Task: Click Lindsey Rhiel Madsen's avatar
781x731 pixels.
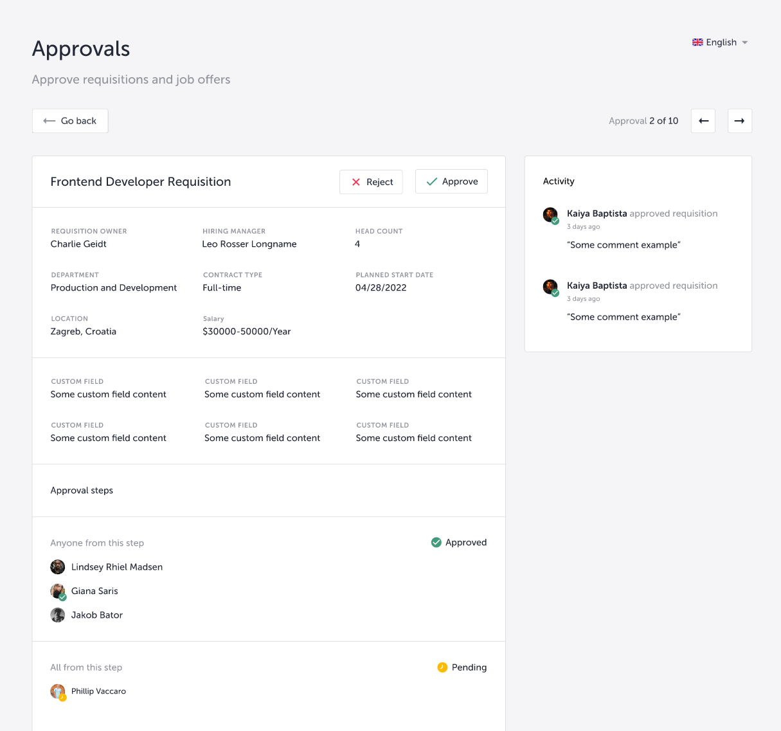Action: [x=58, y=567]
